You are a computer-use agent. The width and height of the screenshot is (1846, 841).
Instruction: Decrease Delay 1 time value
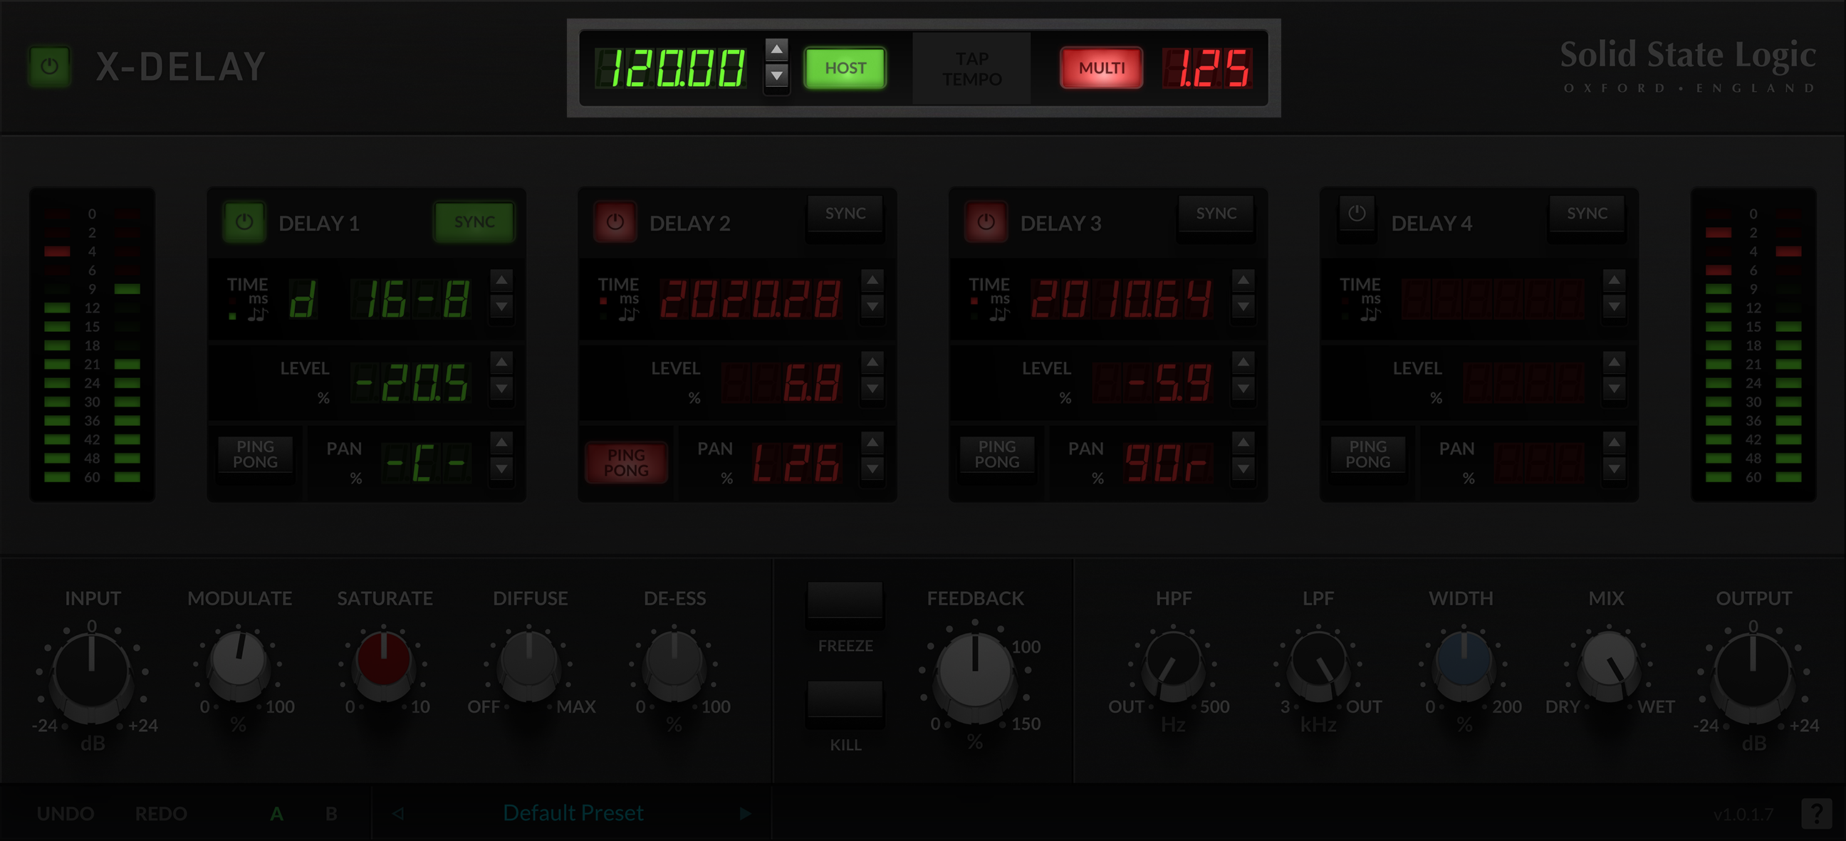501,307
